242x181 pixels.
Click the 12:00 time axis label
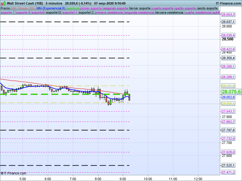(x=198, y=179)
